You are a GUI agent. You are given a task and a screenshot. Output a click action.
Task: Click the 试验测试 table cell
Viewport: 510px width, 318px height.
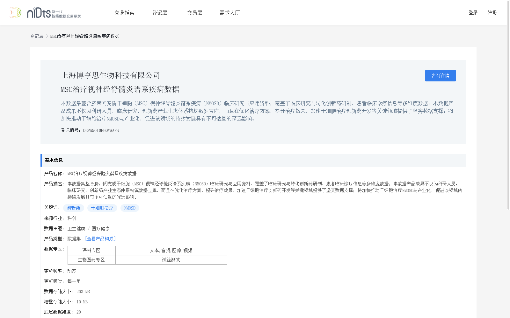(x=171, y=260)
